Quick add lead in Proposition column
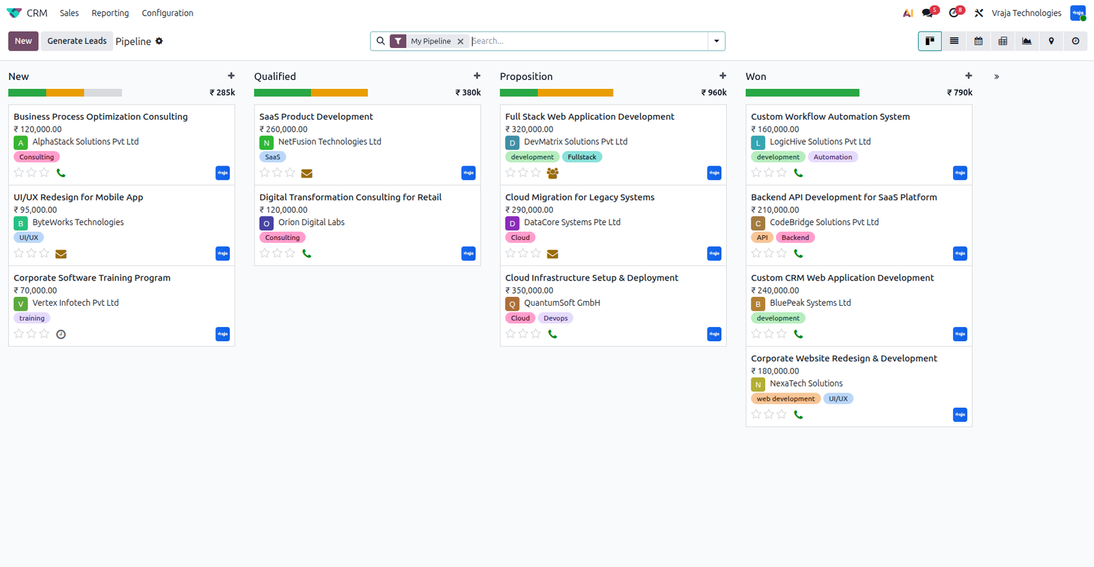Viewport: 1094px width, 567px height. [723, 76]
